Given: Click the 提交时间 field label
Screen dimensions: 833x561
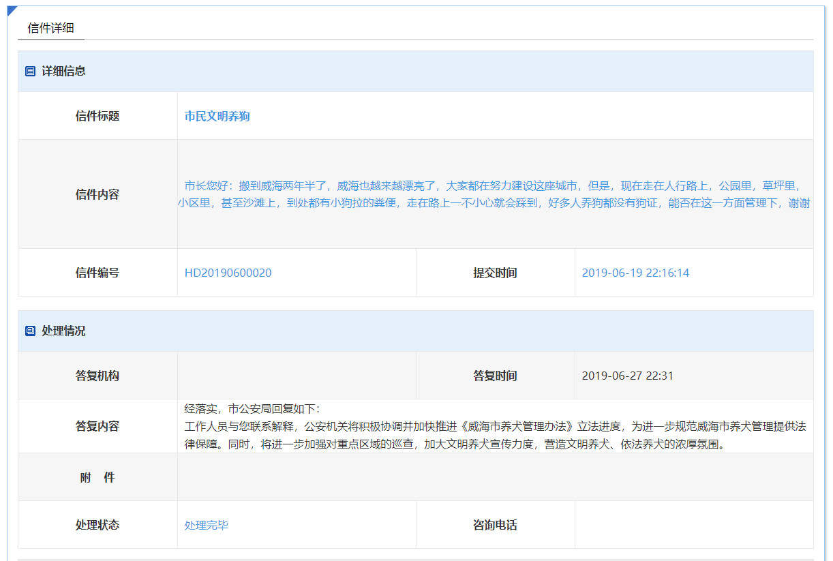Looking at the screenshot, I should point(495,273).
